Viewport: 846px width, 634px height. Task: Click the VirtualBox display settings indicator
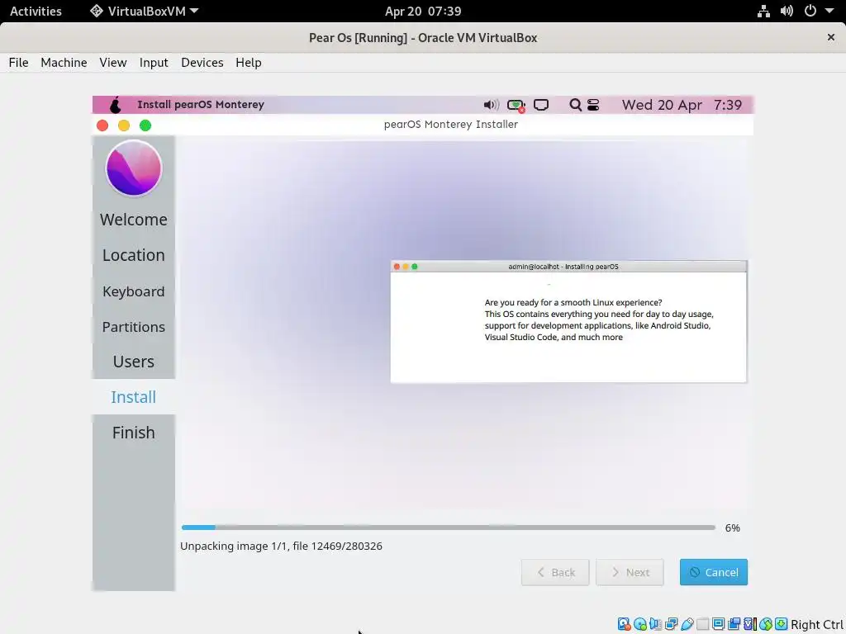coord(718,624)
